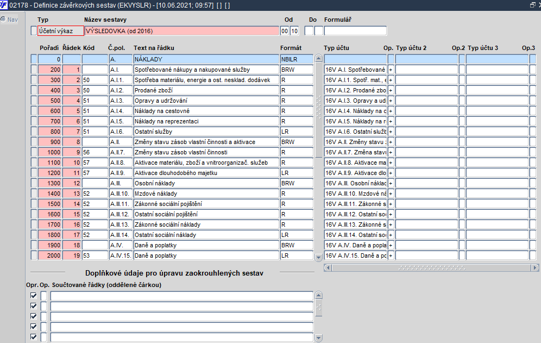Screen dimensions: 541x343
Task: Click the text cell 'Mzdové náklady'
Action: coord(206,194)
